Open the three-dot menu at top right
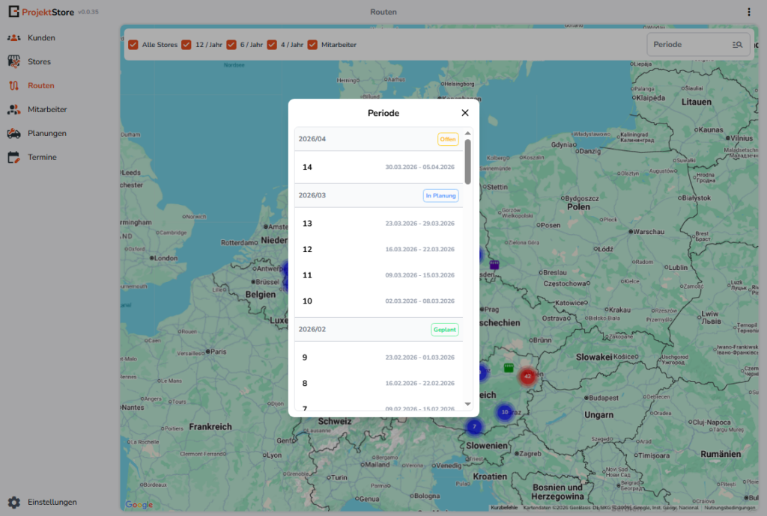The image size is (767, 516). (x=749, y=12)
